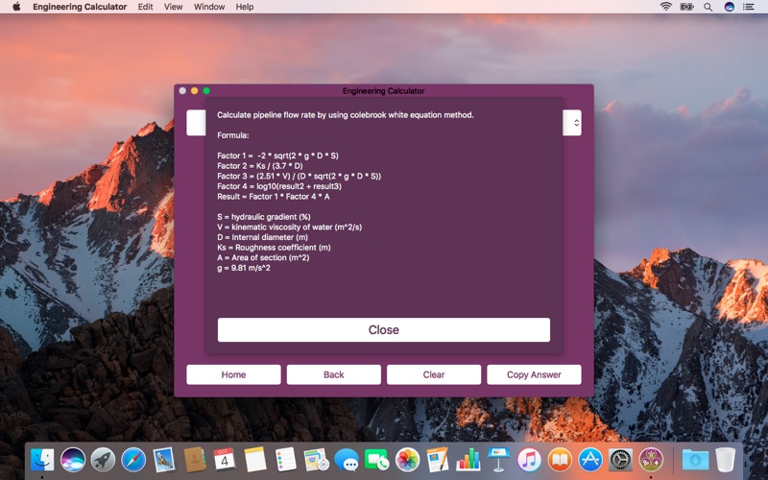This screenshot has height=480, width=768.
Task: Open the calculation selector dropdown arrows
Action: click(576, 123)
